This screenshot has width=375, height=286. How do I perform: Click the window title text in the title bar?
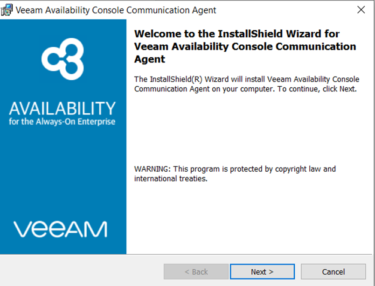pyautogui.click(x=116, y=10)
